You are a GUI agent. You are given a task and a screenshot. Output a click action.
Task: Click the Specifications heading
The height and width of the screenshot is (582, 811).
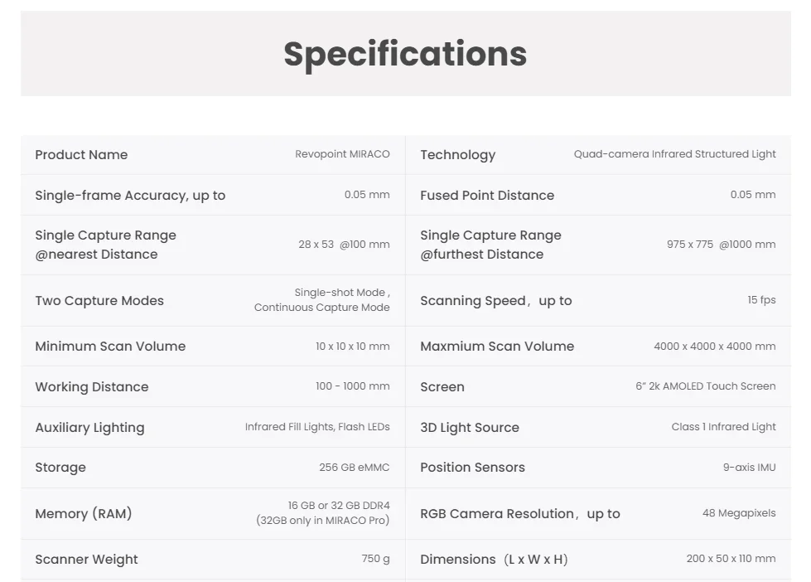point(405,54)
